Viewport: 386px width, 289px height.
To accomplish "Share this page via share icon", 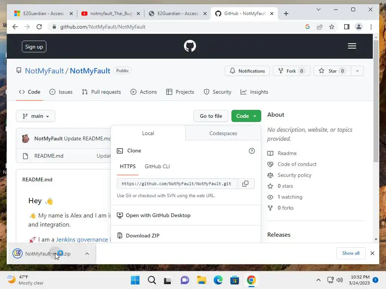I will (320, 27).
